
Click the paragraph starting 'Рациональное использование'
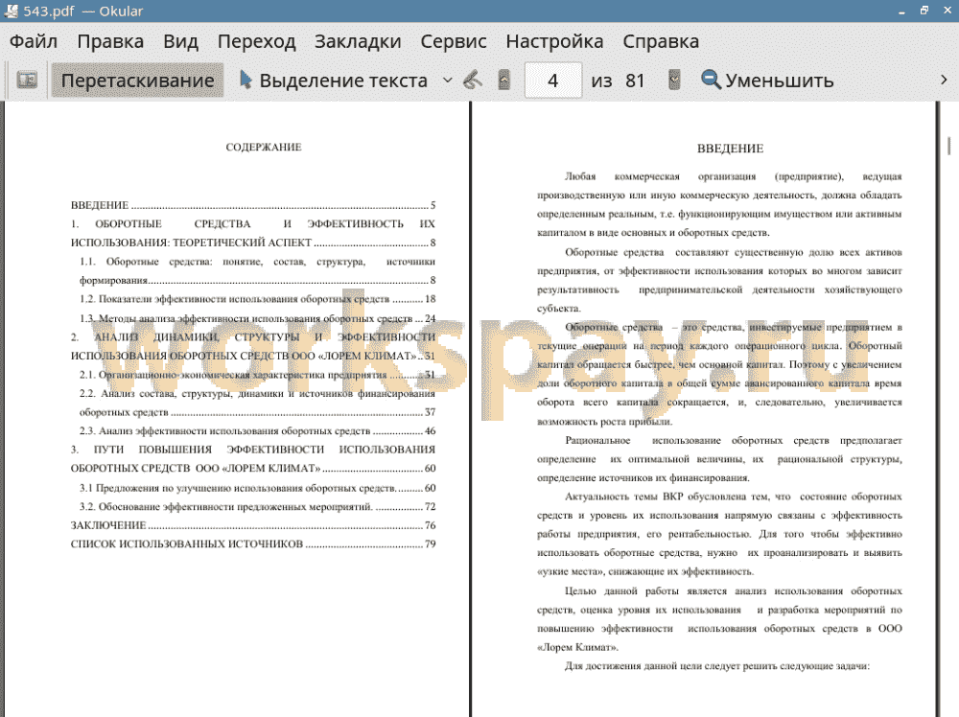click(719, 459)
